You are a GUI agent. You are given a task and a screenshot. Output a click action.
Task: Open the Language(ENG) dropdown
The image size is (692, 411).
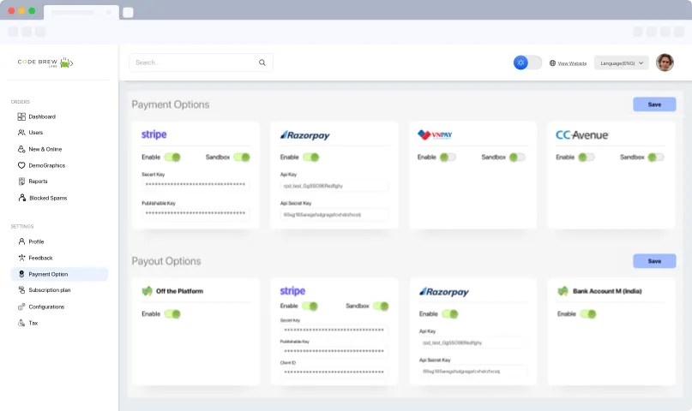tap(622, 63)
